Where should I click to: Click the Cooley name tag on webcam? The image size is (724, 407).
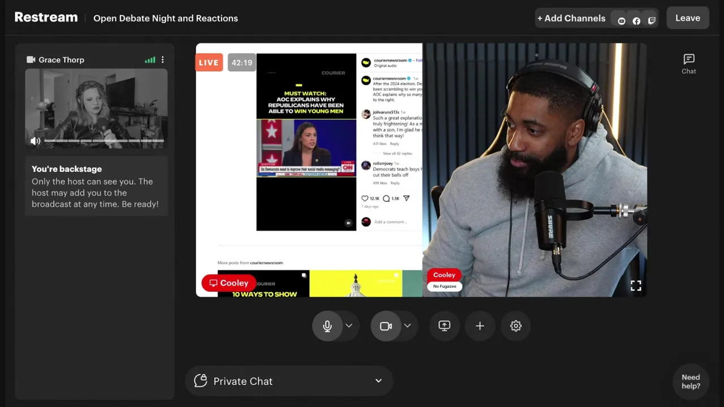(444, 275)
